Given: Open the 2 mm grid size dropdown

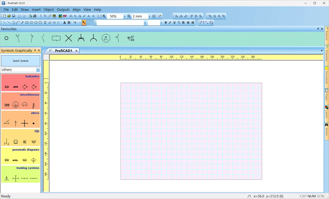Looking at the screenshot, I should (x=149, y=16).
